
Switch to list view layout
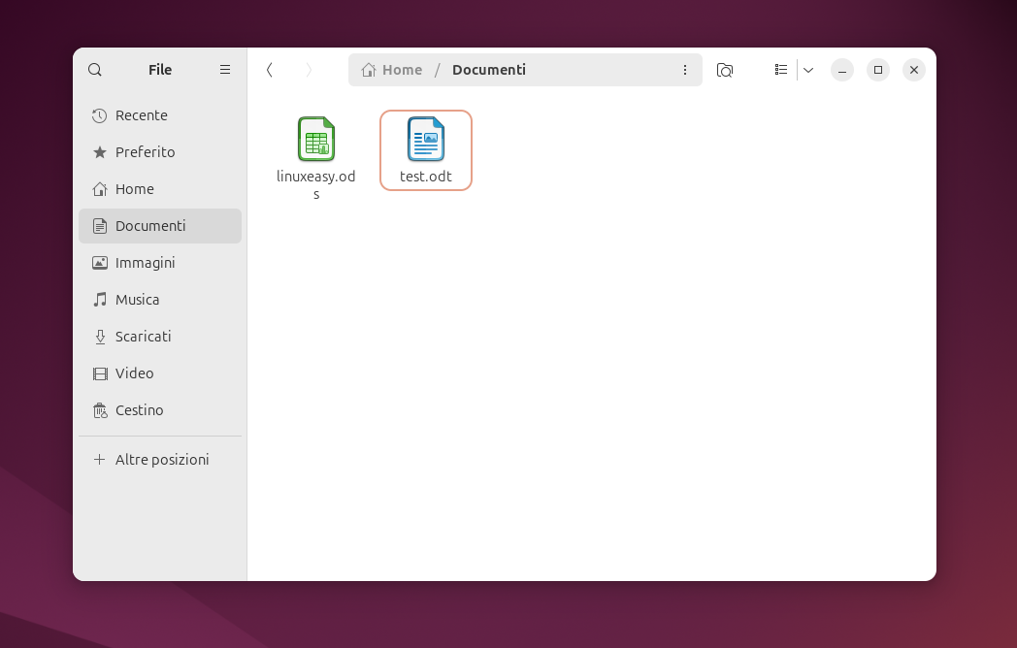point(781,70)
